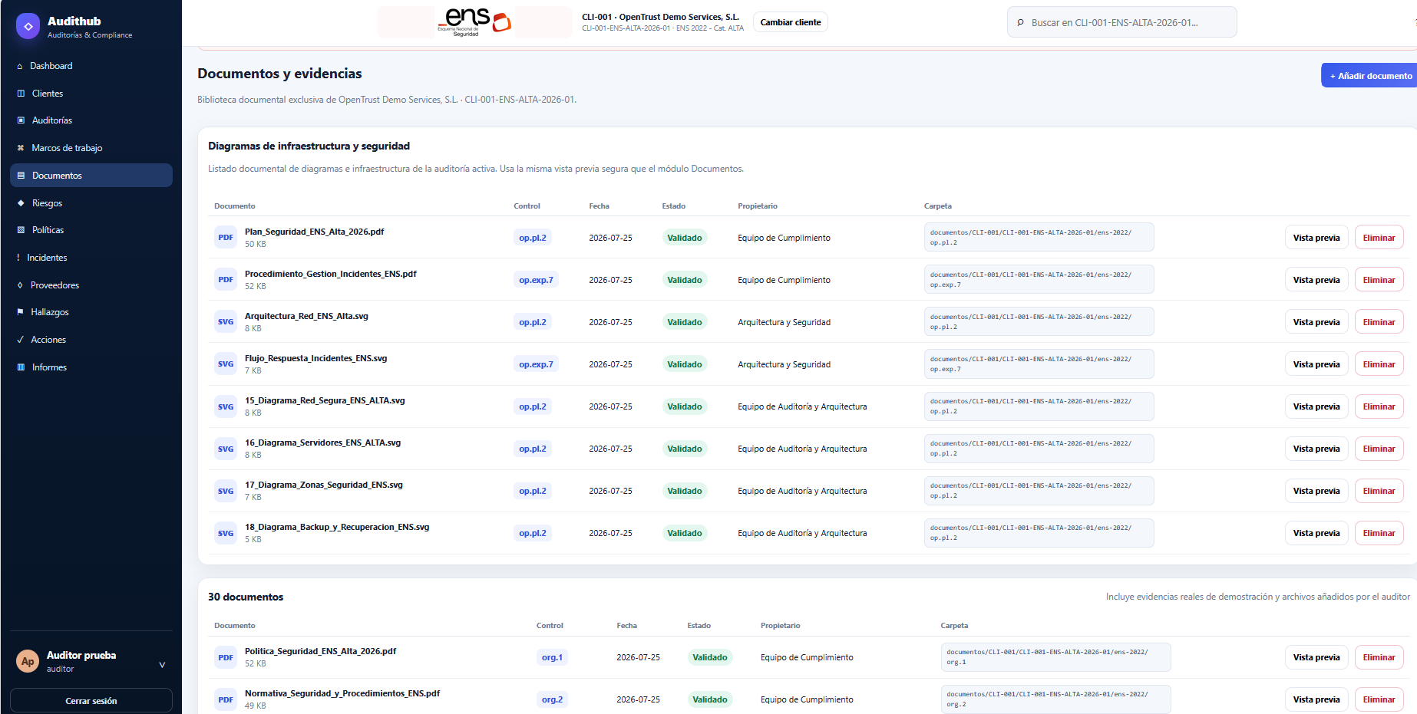This screenshot has height=714, width=1417.
Task: Click the op.exp.7 control tag for Procedimiento_Gestion_Incidentes
Action: (536, 280)
